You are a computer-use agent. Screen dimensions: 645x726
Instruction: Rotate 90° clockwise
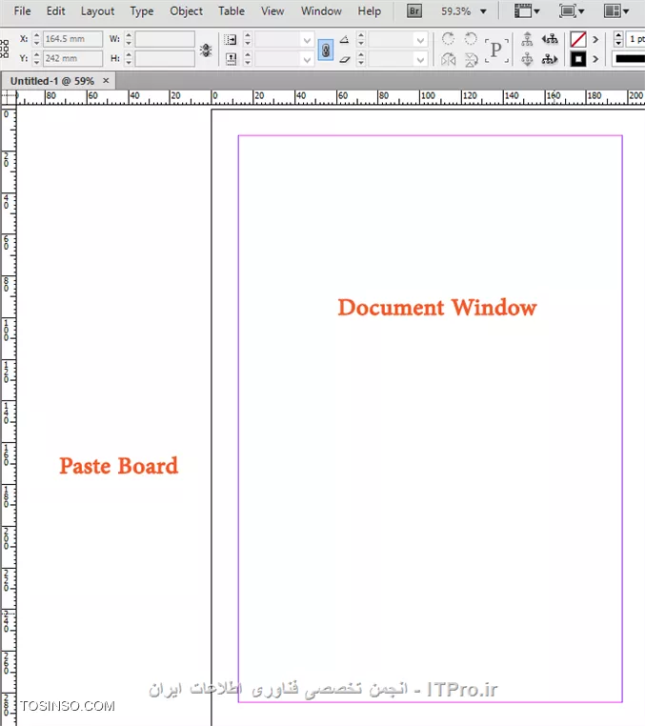448,39
